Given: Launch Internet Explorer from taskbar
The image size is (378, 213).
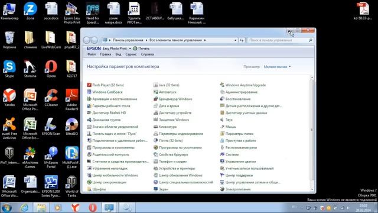Looking at the screenshot, I should (x=24, y=208).
